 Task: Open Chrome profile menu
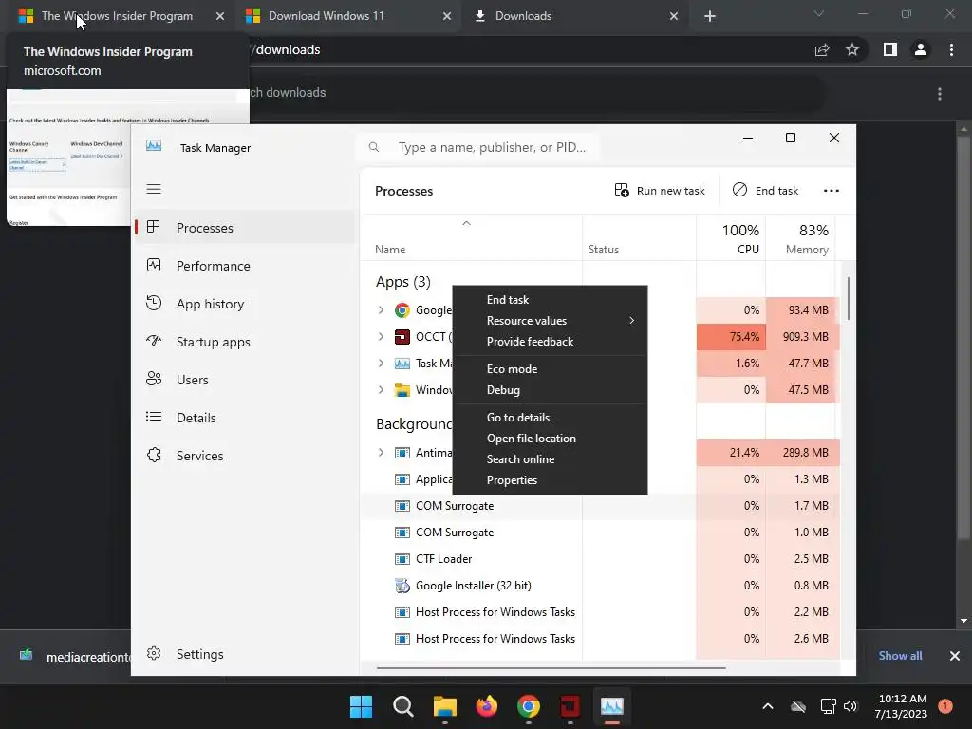(921, 49)
